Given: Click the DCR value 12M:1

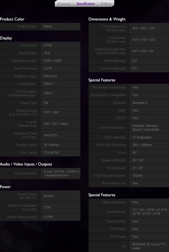Looking at the screenshot, I should pyautogui.click(x=48, y=93).
